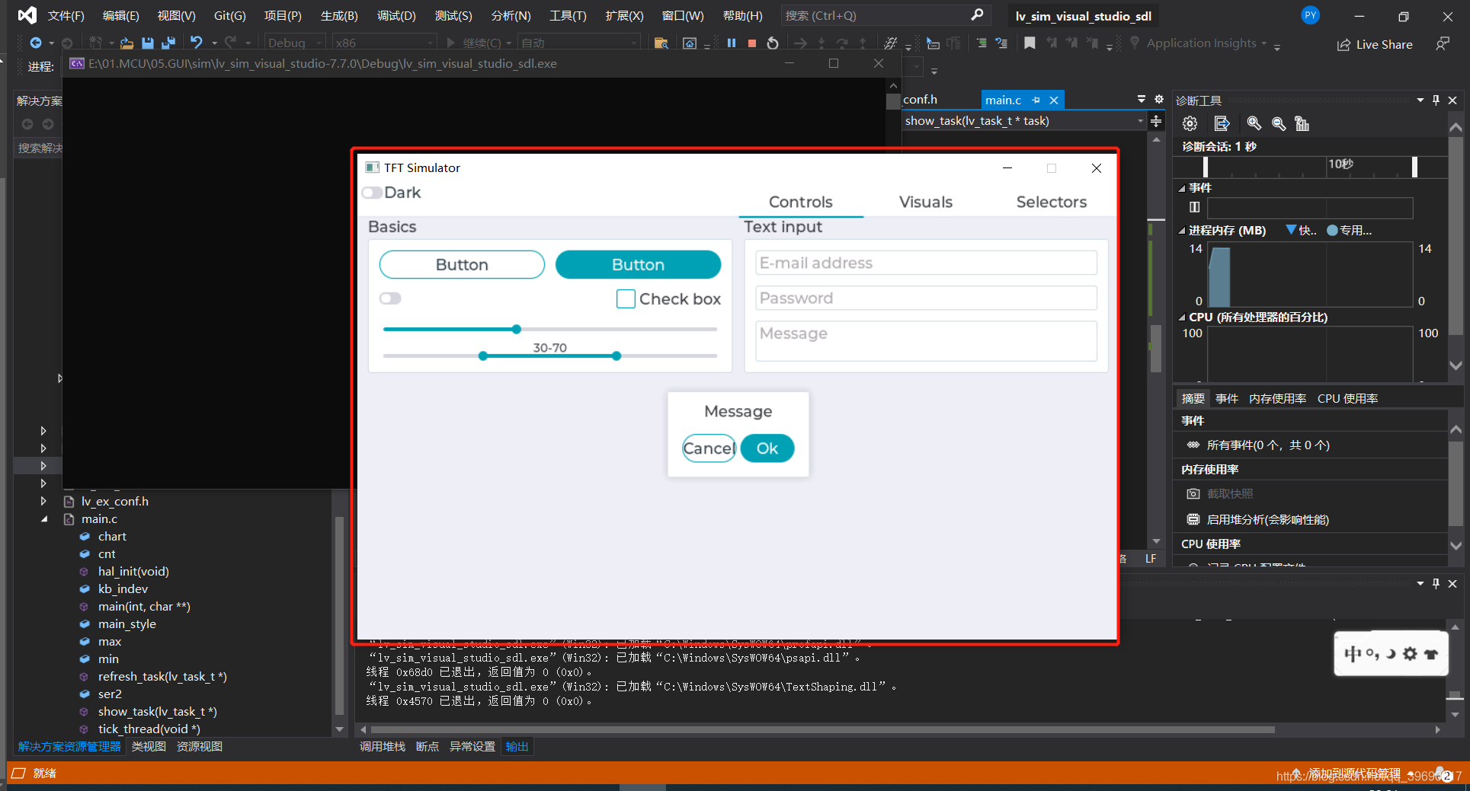Open the x86 platform dropdown
The height and width of the screenshot is (791, 1470).
(x=386, y=43)
